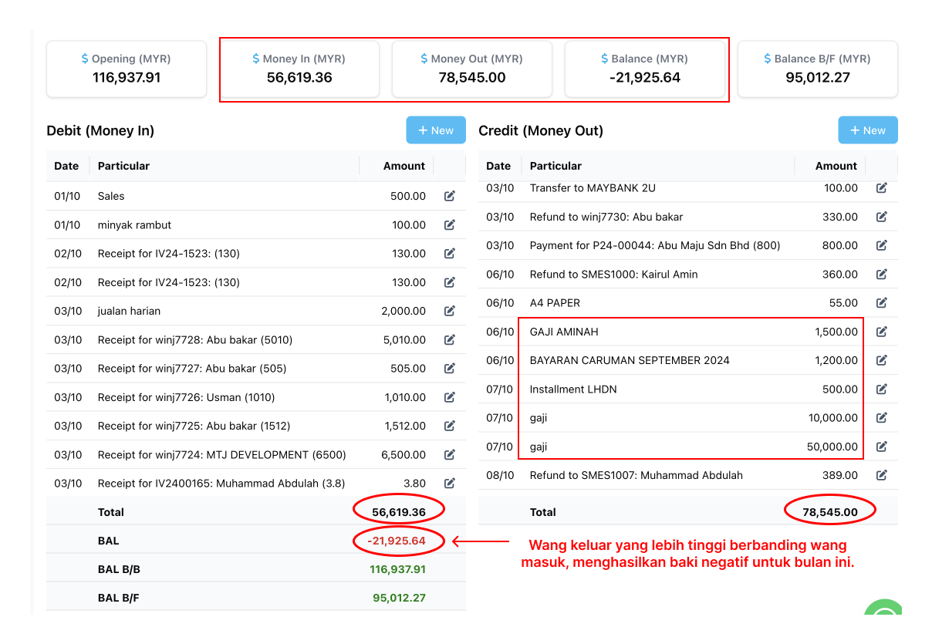
Task: Select the Balance B/F (MYR) card
Action: coord(818,69)
